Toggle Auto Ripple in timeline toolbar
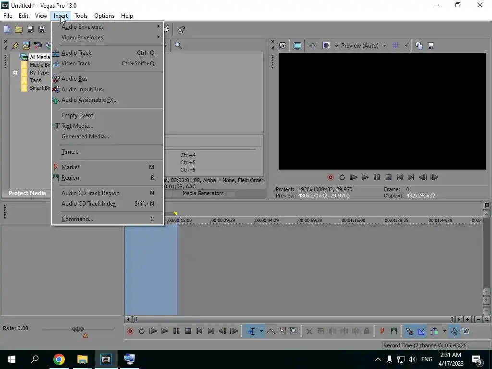Screen dimensions: 492x369 tap(434, 331)
